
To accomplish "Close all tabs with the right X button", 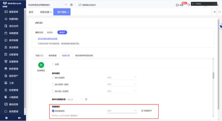I will coord(215,12).
